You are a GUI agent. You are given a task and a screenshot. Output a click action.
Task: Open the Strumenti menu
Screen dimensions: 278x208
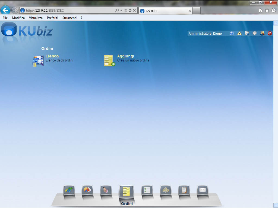[x=69, y=18]
